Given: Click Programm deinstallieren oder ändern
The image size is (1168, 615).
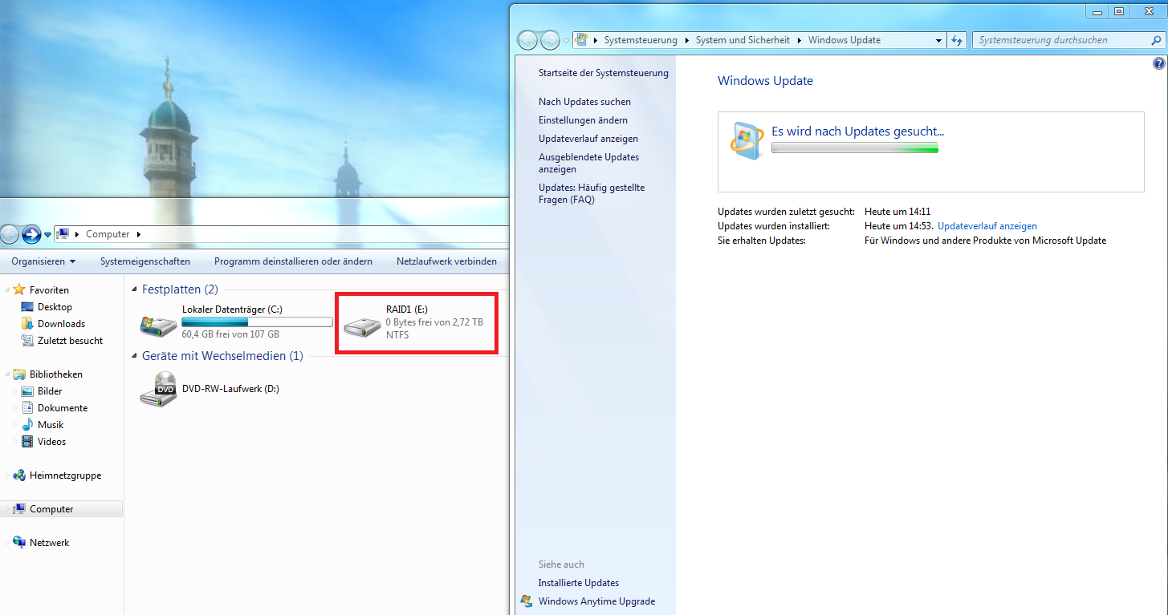Looking at the screenshot, I should [293, 261].
